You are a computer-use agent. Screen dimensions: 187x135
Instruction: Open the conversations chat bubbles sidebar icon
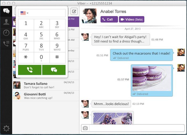[x=6, y=11]
